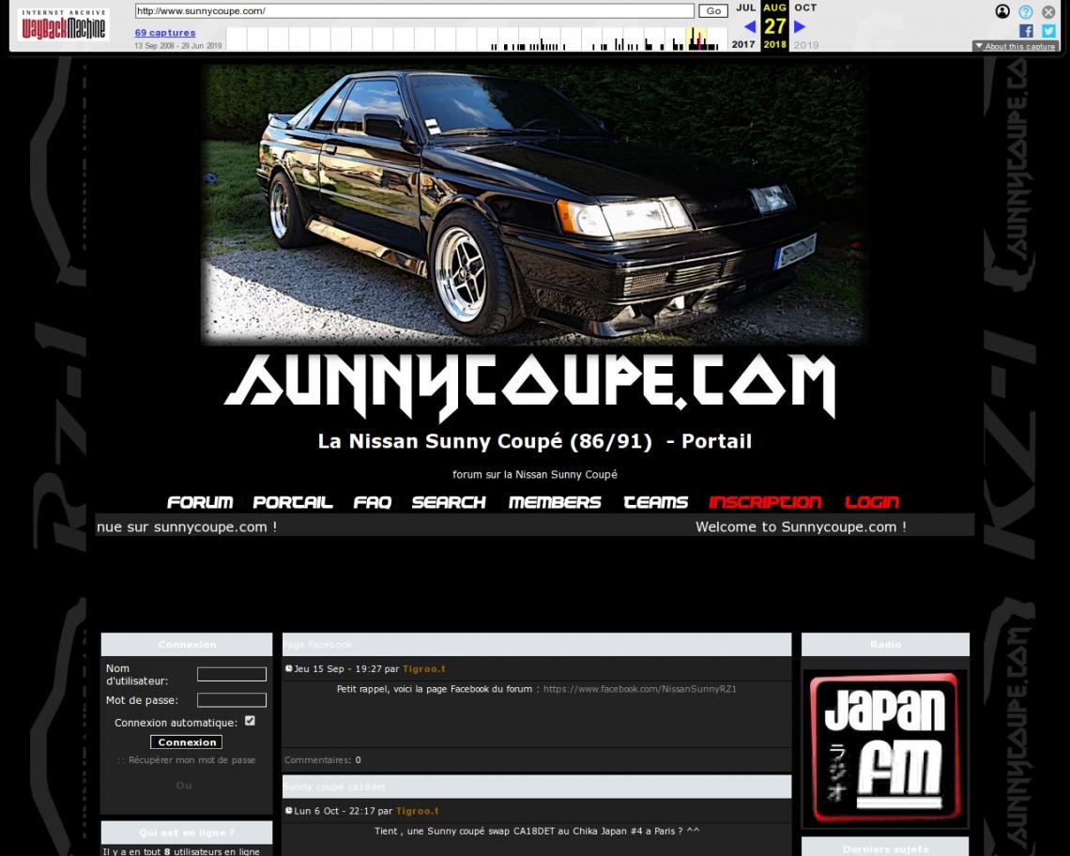
Task: Click the Mot de passe input field
Action: [x=231, y=699]
